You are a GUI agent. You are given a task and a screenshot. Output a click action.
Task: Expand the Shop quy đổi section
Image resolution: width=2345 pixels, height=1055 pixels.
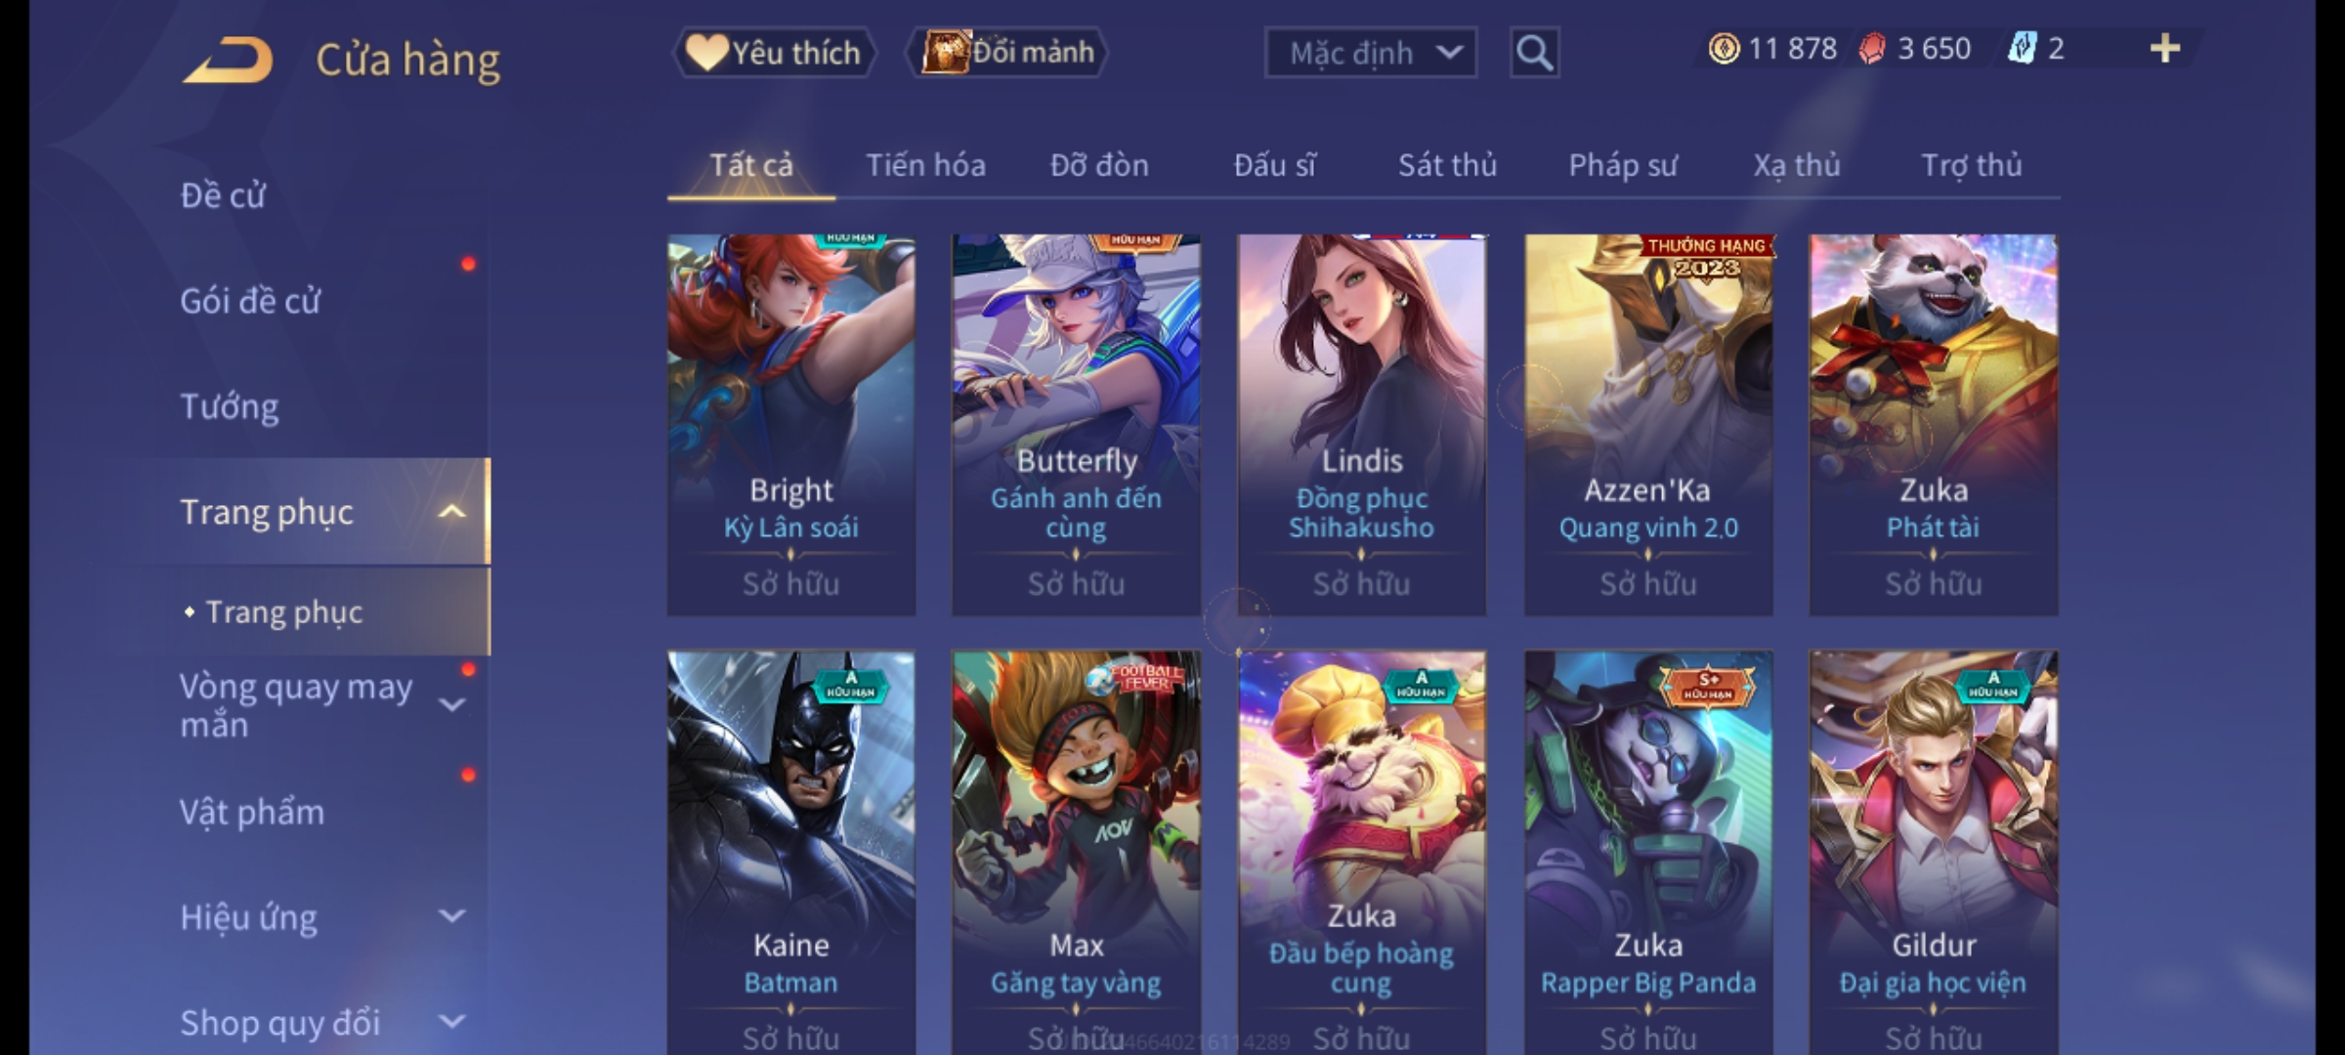coord(452,1022)
